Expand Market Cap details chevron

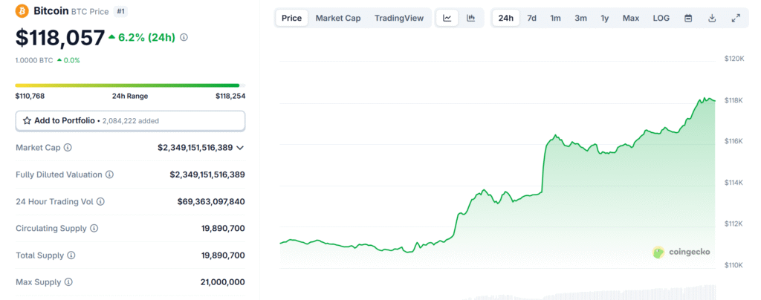click(239, 148)
